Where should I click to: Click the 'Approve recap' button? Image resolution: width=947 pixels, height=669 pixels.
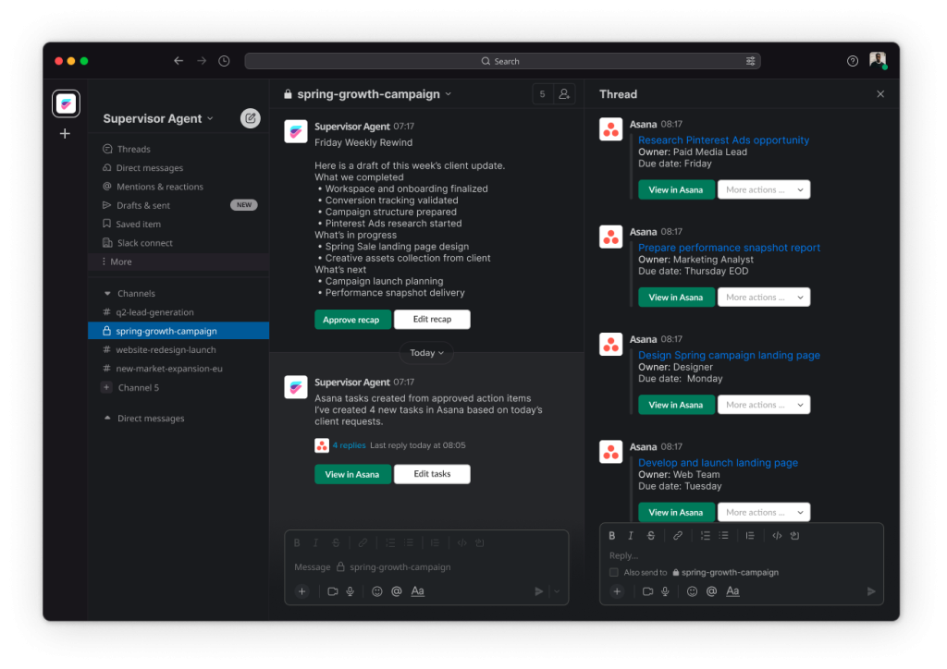pos(352,319)
